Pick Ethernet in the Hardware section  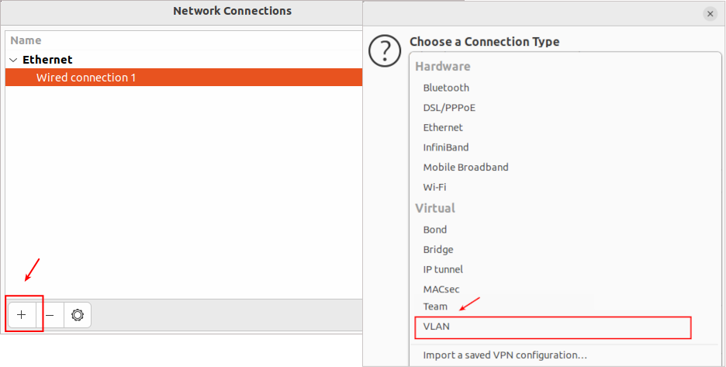coord(443,127)
